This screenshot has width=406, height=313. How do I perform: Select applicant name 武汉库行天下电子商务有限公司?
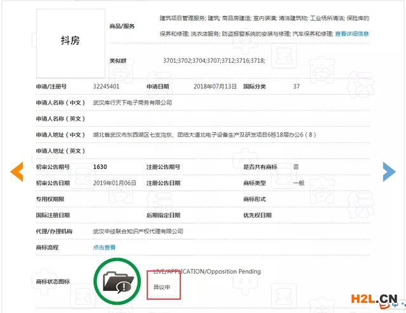[x=133, y=103]
